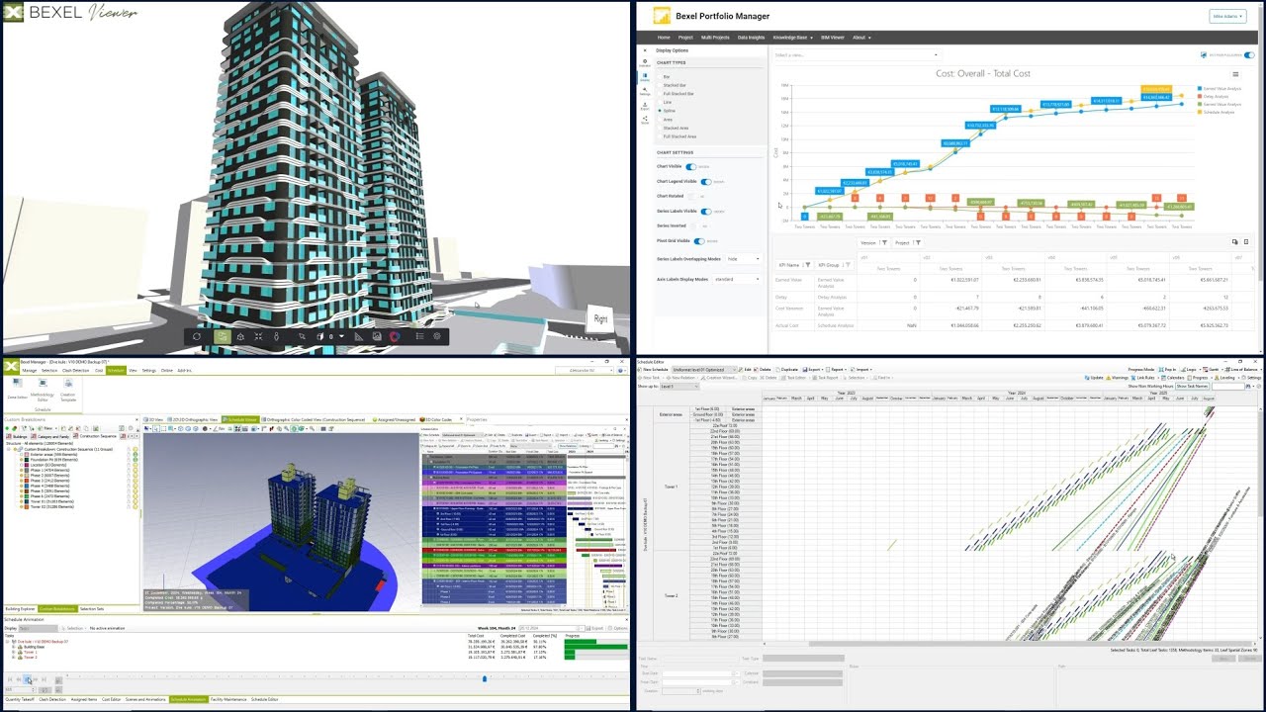Switch to the Clash Detection bottom tab
Screen dimensions: 1266x712
click(53, 699)
